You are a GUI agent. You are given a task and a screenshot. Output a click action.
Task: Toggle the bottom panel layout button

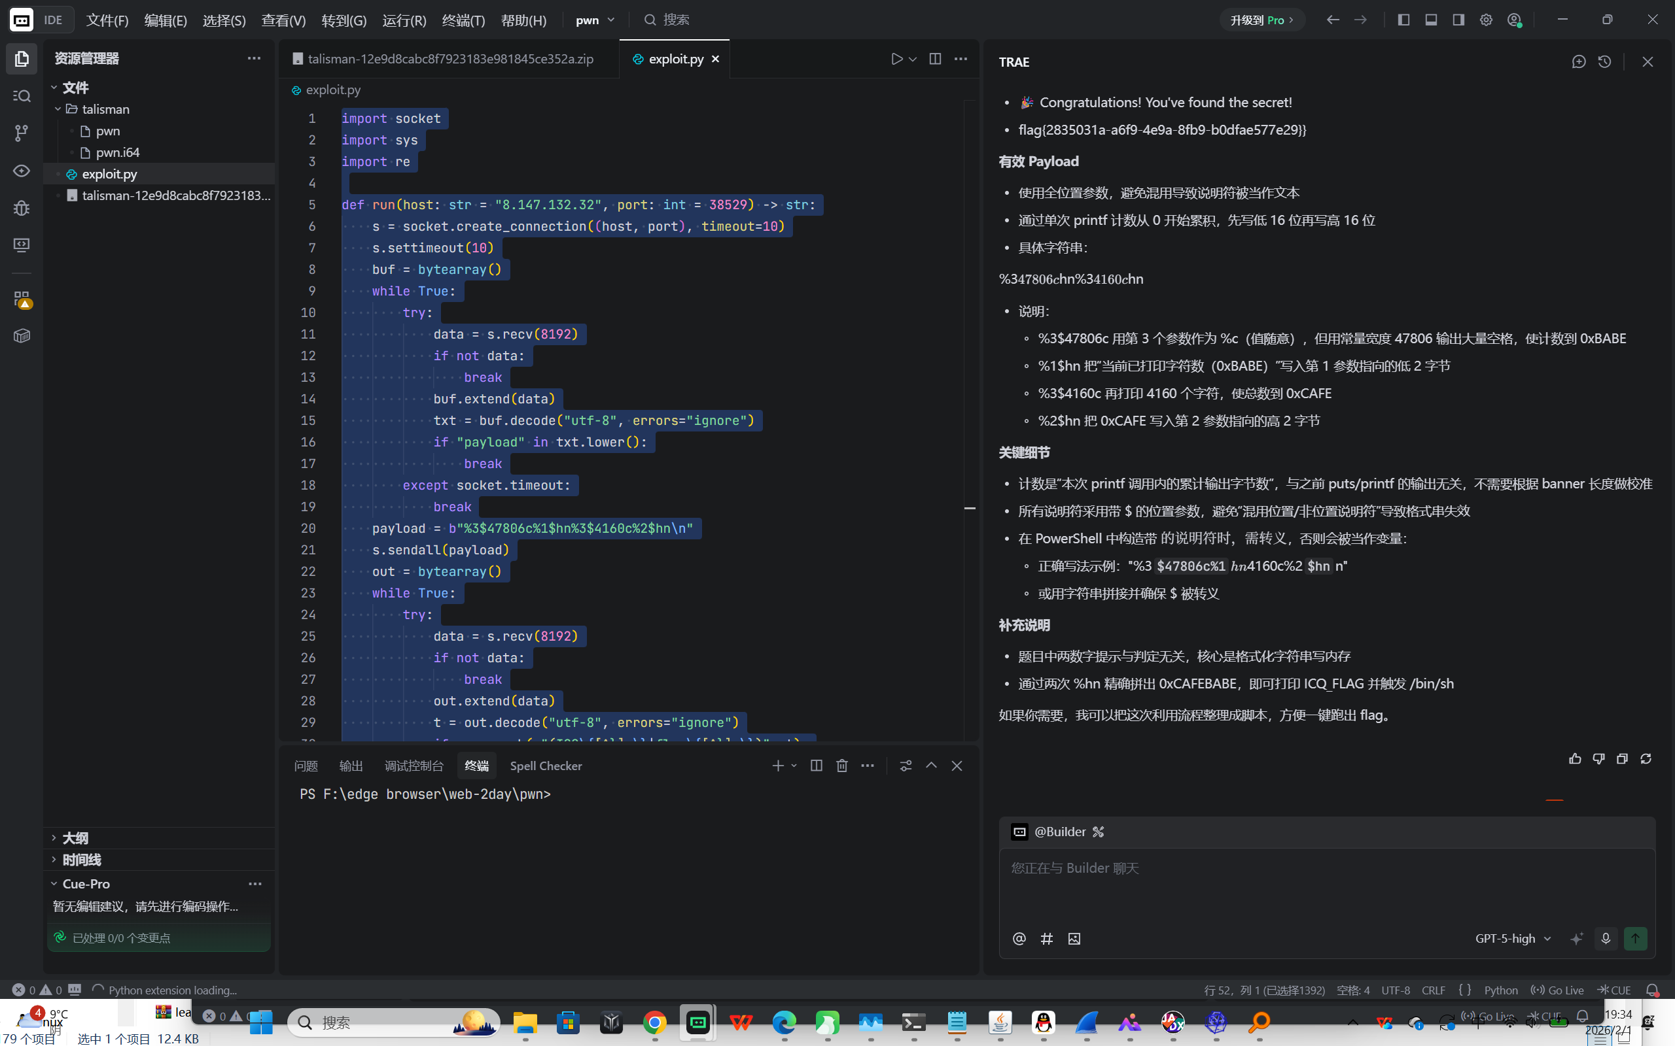coord(1431,20)
